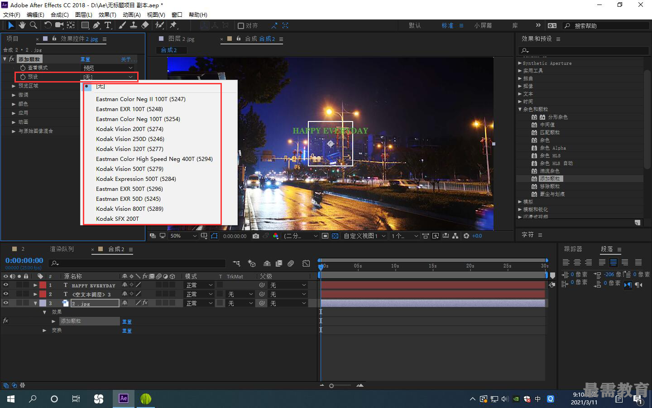Choose Kodak SFX 200T preset
The image size is (652, 408).
118,219
